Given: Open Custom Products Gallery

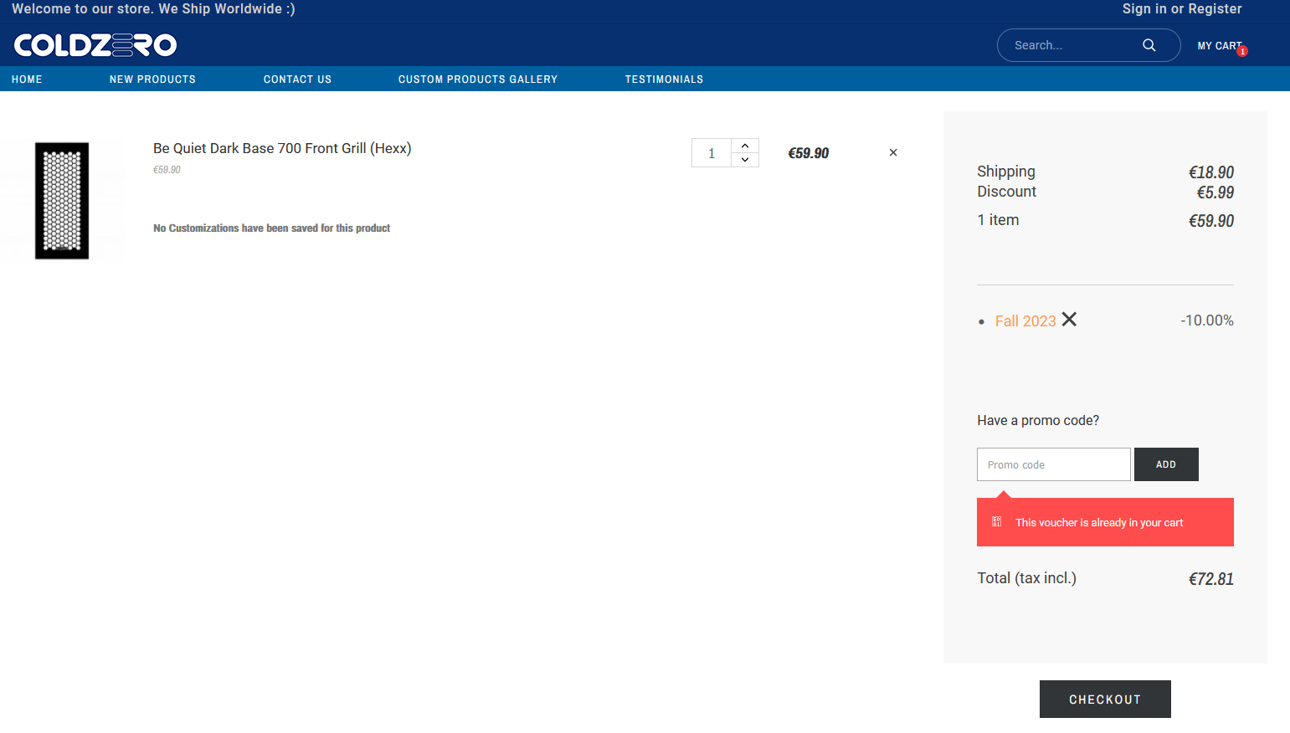Looking at the screenshot, I should 478,79.
